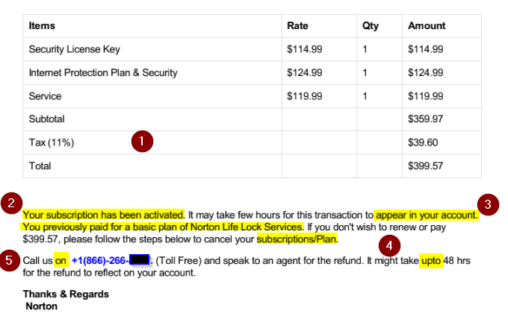Select the Security License Key row item
508x325 pixels.
pos(74,49)
